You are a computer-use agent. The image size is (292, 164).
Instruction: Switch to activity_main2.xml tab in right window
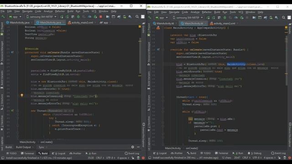coord(224,23)
